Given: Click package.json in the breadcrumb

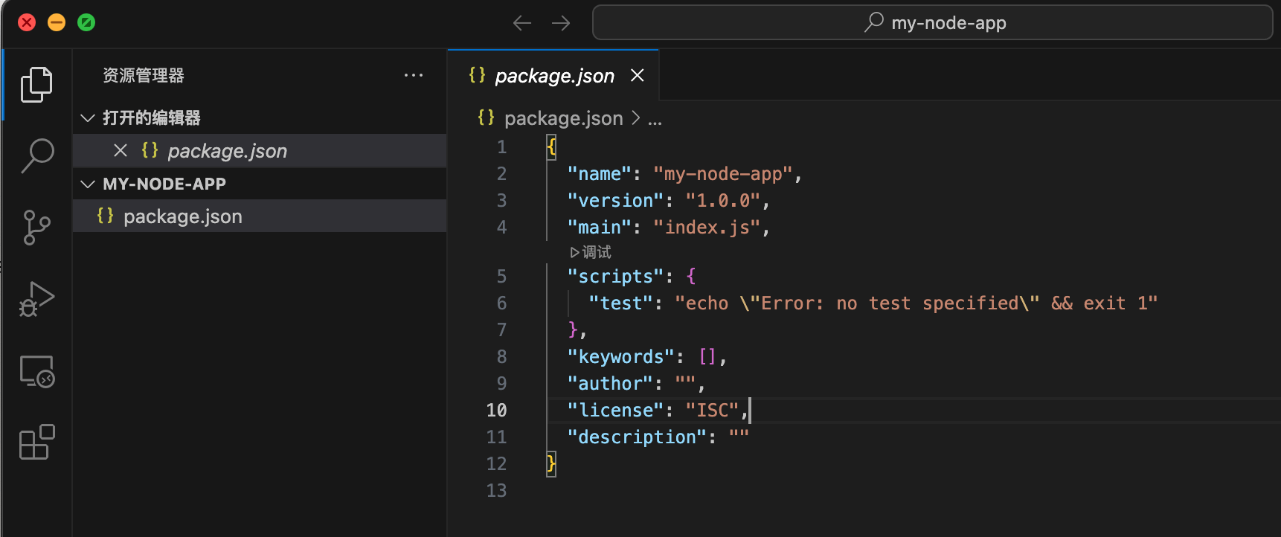Looking at the screenshot, I should (x=562, y=118).
